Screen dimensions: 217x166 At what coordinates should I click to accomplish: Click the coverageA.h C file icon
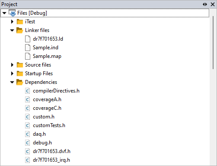pos(28,99)
